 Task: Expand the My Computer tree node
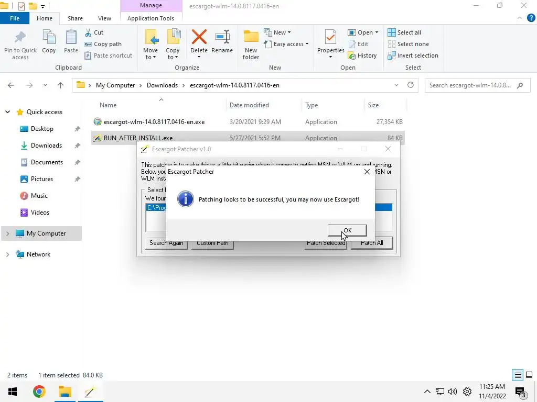[7, 233]
